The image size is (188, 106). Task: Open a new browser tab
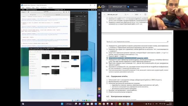[x=147, y=7]
